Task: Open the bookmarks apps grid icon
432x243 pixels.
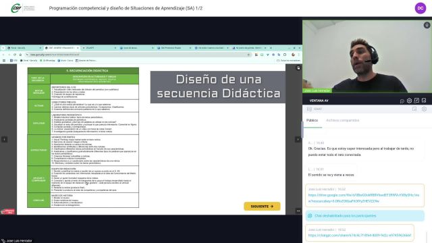Action: coord(4,60)
